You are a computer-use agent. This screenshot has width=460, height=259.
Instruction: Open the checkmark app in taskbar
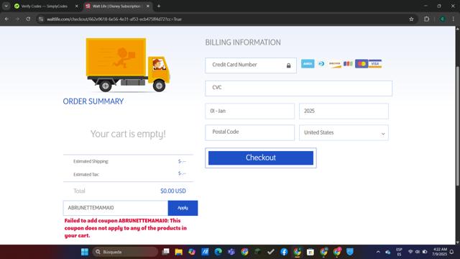pyautogui.click(x=271, y=252)
